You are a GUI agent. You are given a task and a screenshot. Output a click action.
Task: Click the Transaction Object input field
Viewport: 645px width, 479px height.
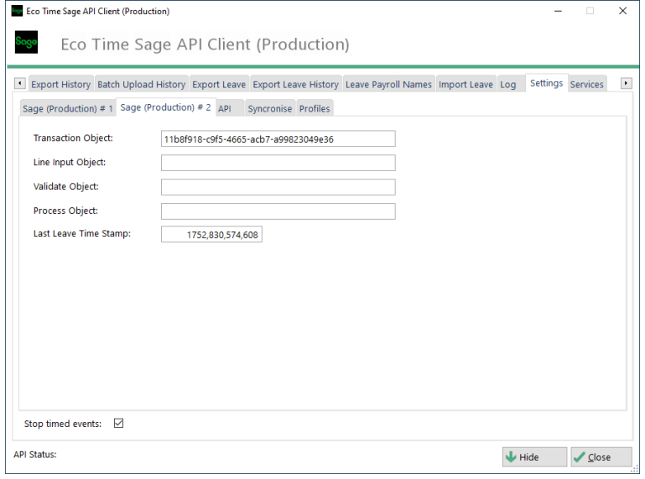278,139
